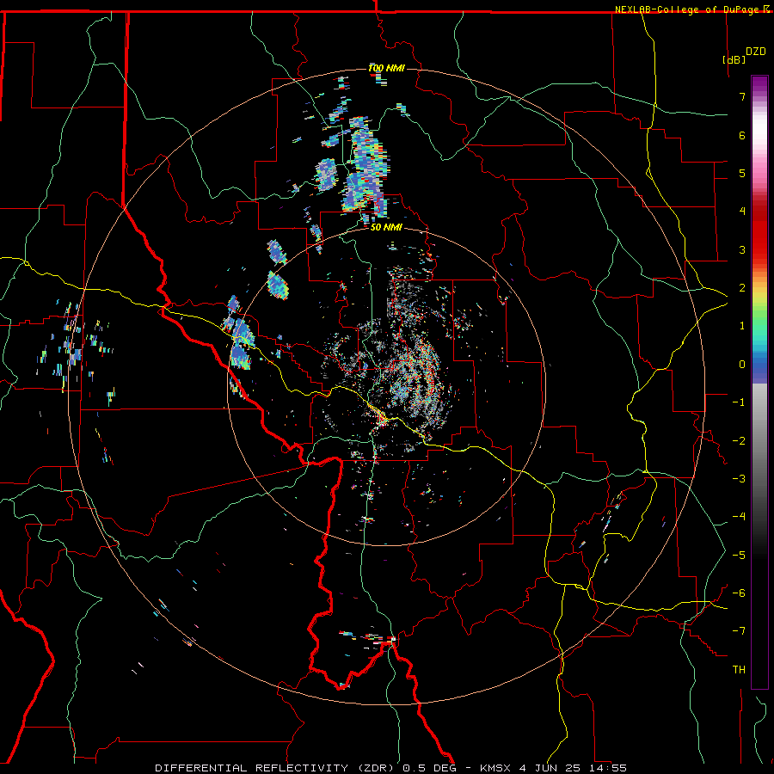Click the ZDR color scale bar
774x774 pixels.
759,382
